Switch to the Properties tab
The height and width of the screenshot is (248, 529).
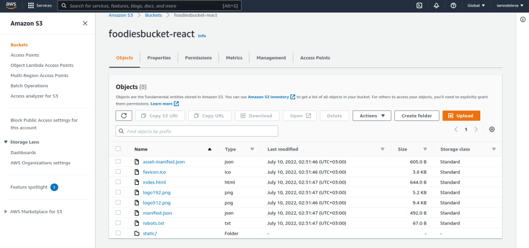coord(159,58)
